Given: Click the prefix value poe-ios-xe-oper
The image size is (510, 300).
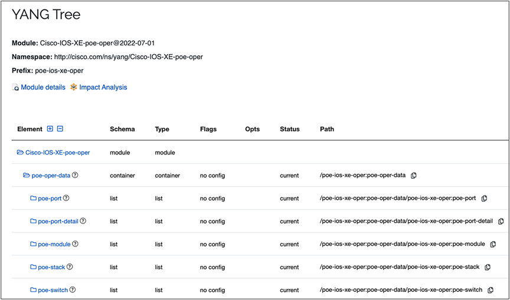Looking at the screenshot, I should [x=59, y=71].
